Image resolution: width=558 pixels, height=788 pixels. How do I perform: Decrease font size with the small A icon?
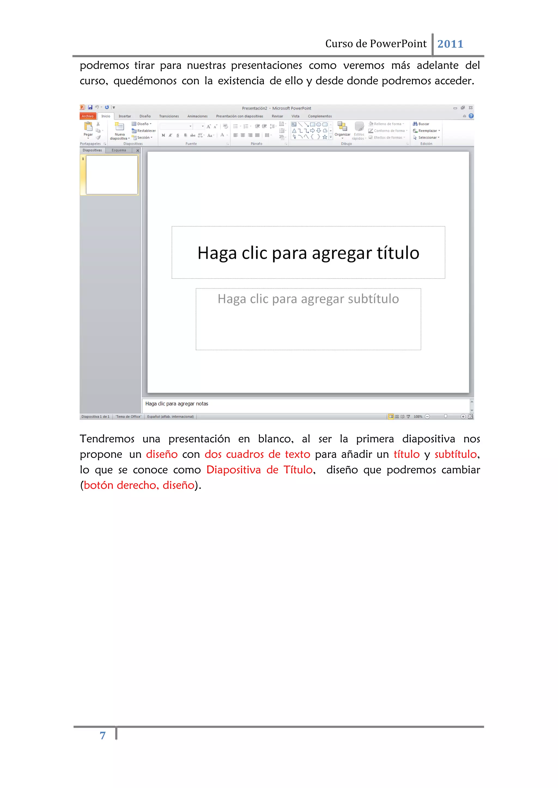216,126
